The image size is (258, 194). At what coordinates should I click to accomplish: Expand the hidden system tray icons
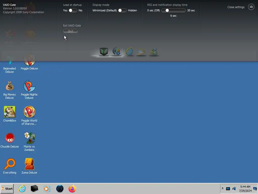[223, 188]
